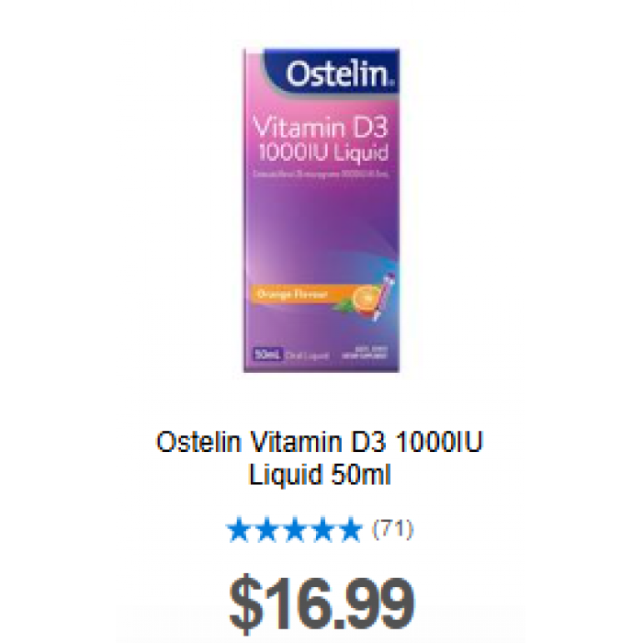Open the (71) reviews count
Image resolution: width=643 pixels, height=643 pixels.
(392, 529)
